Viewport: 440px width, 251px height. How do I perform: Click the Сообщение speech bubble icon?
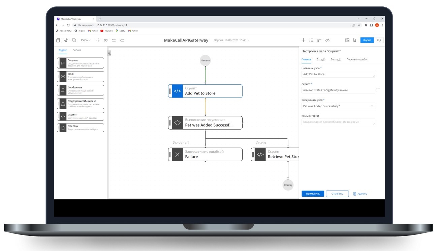63,90
